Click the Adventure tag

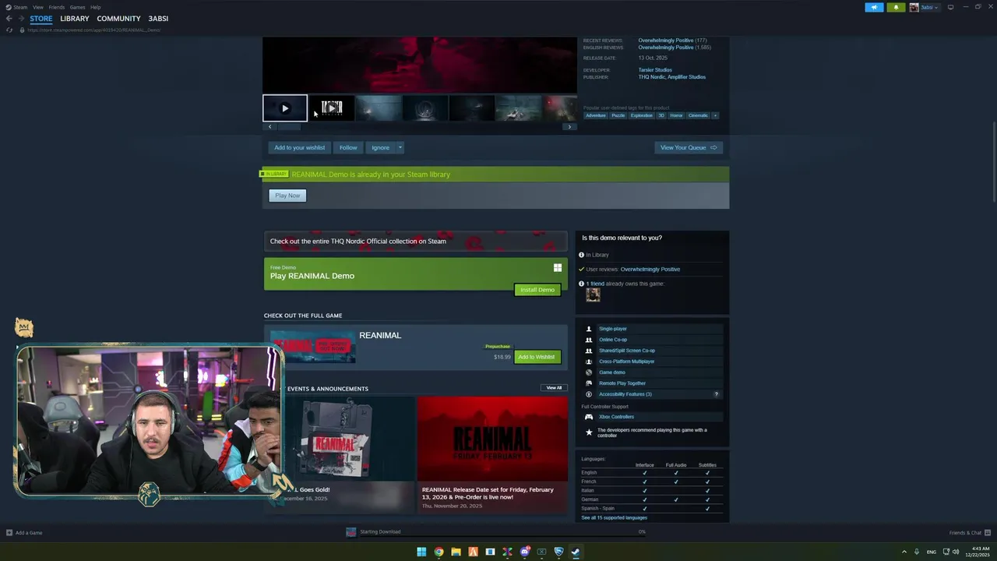596,115
